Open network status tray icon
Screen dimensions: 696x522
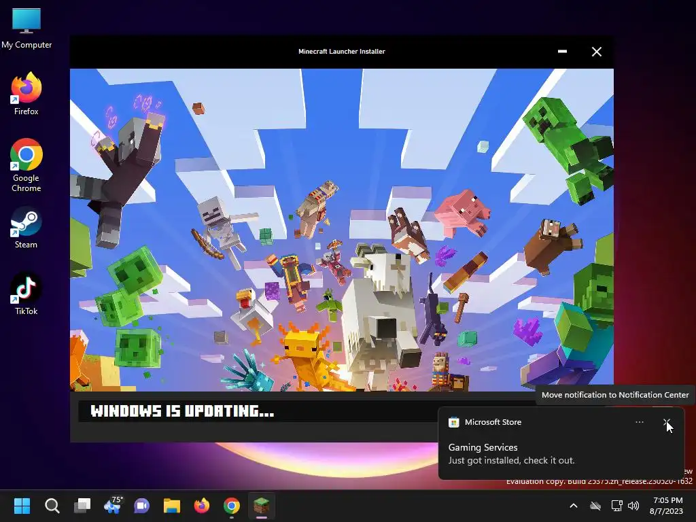click(x=616, y=506)
